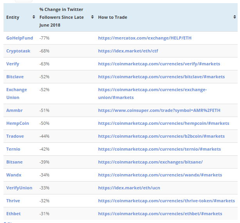Select the -31% cell for Ethbet

point(45,214)
